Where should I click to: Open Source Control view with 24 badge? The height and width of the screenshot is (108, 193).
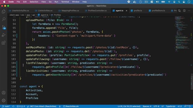pos(4,27)
